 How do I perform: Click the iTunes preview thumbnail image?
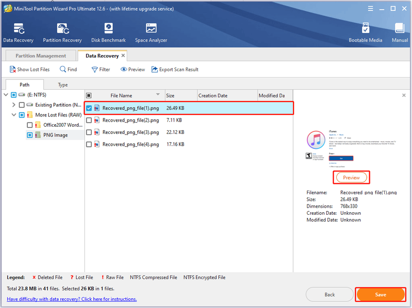(351, 149)
